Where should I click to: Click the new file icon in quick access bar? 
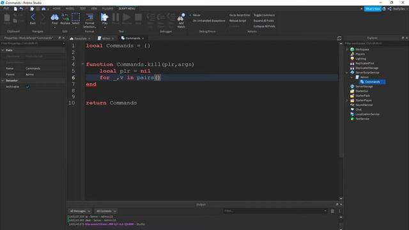15,8
